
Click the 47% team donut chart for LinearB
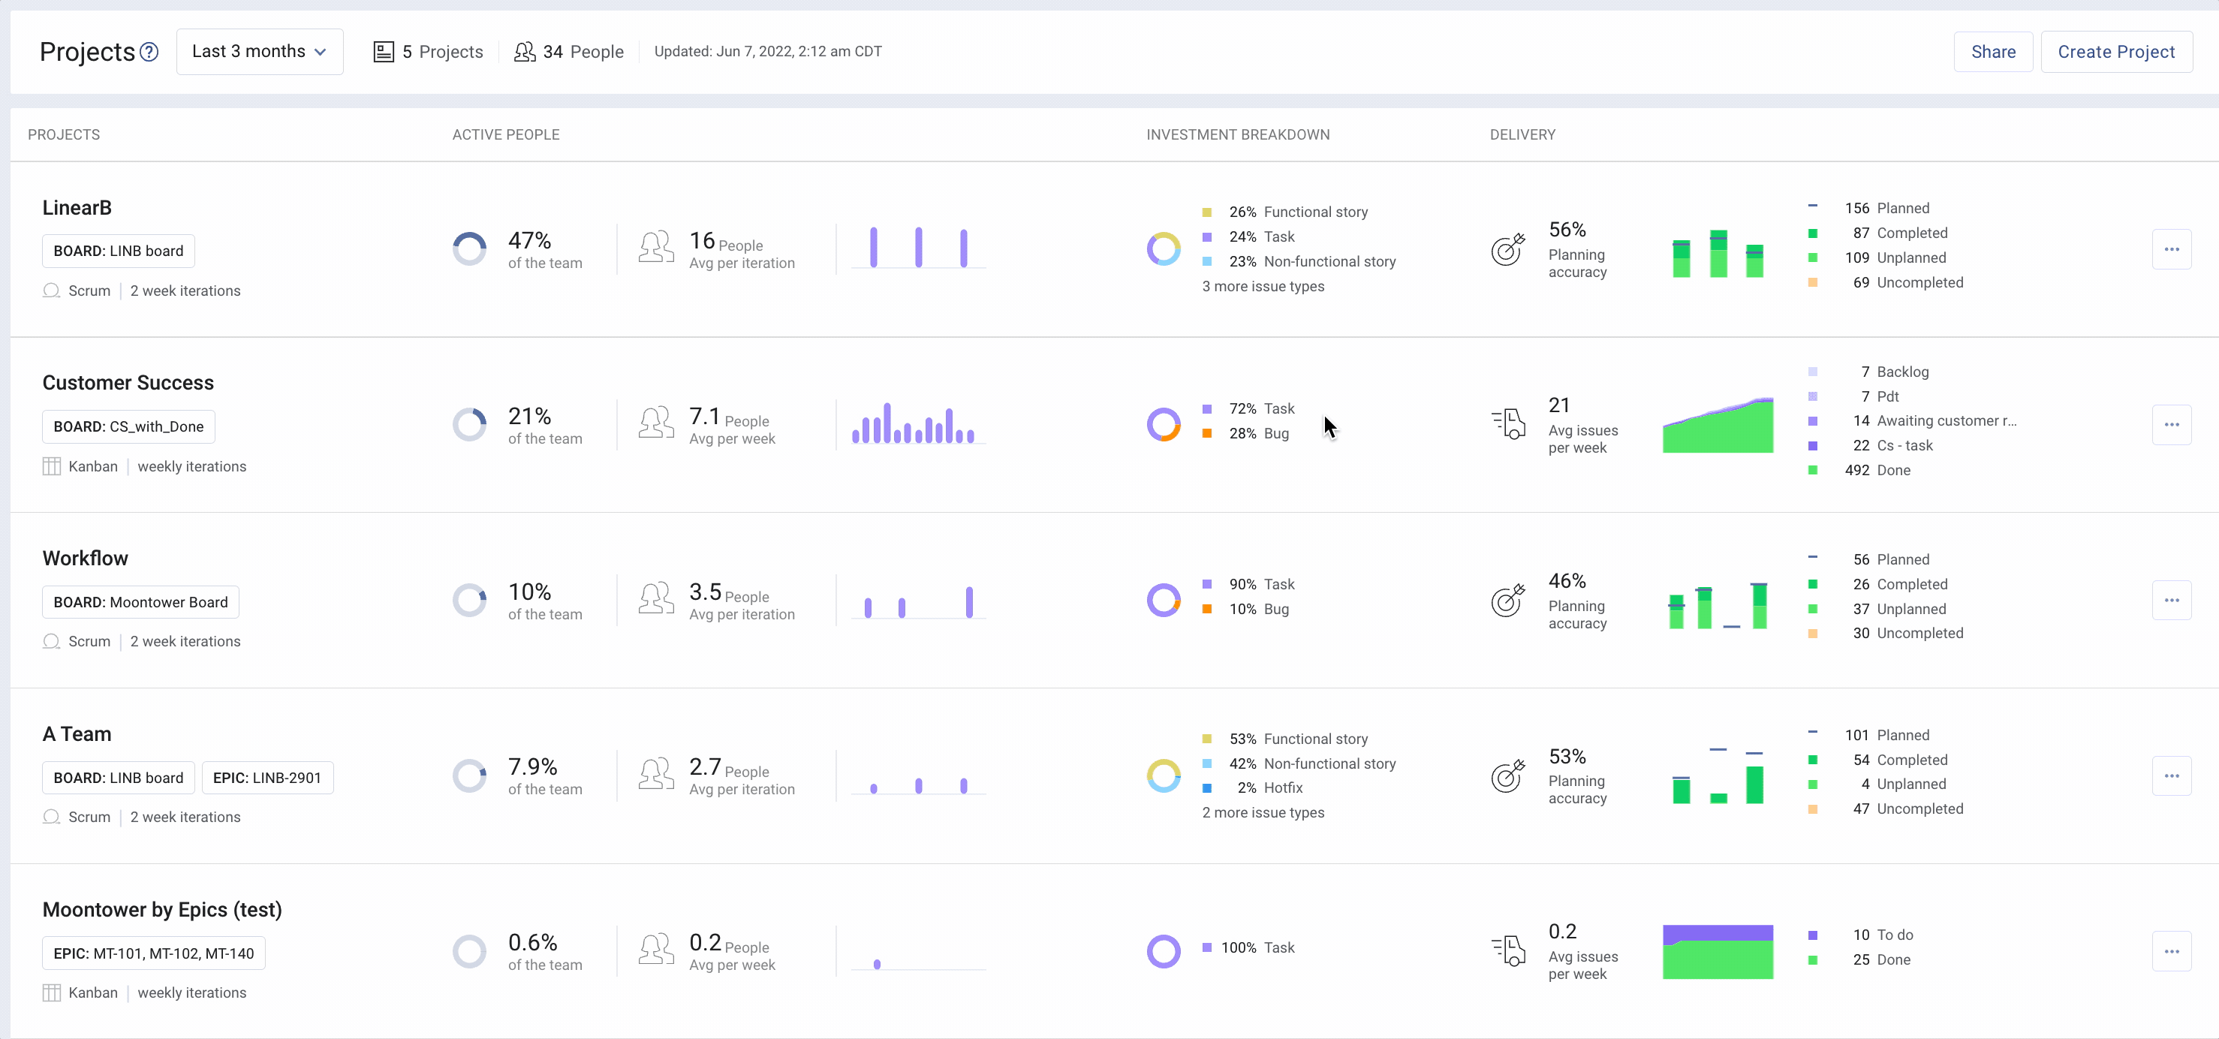pyautogui.click(x=469, y=249)
